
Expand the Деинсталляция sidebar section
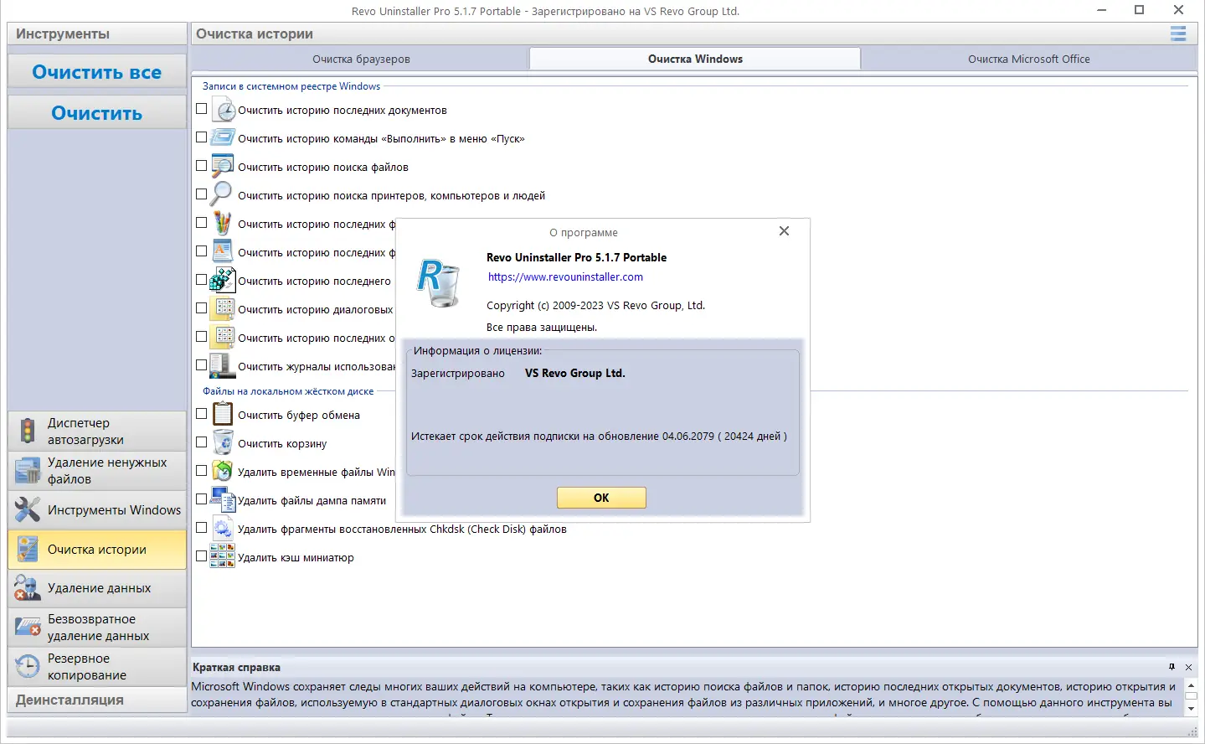coord(97,700)
